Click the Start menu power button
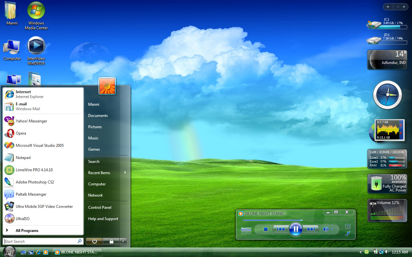412x257 pixels. [94, 241]
